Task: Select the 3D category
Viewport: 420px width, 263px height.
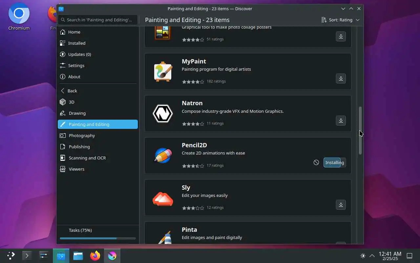Action: click(98, 102)
